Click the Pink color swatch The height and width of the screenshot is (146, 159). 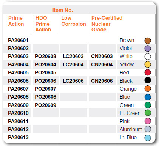click(148, 121)
